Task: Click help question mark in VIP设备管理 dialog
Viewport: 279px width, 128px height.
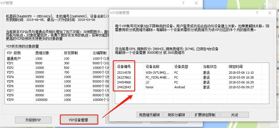Action: point(257,13)
